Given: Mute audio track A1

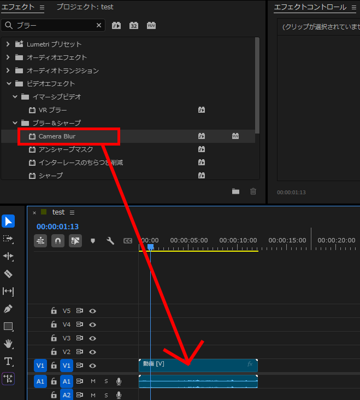Looking at the screenshot, I should [93, 381].
